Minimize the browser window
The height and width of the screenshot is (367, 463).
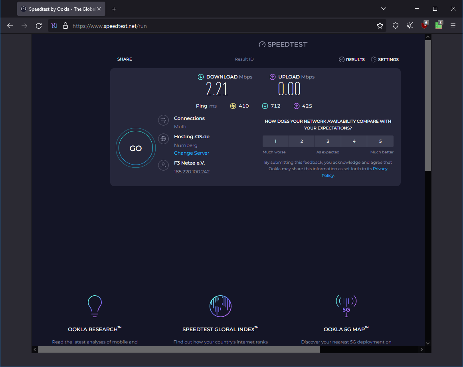pos(417,9)
